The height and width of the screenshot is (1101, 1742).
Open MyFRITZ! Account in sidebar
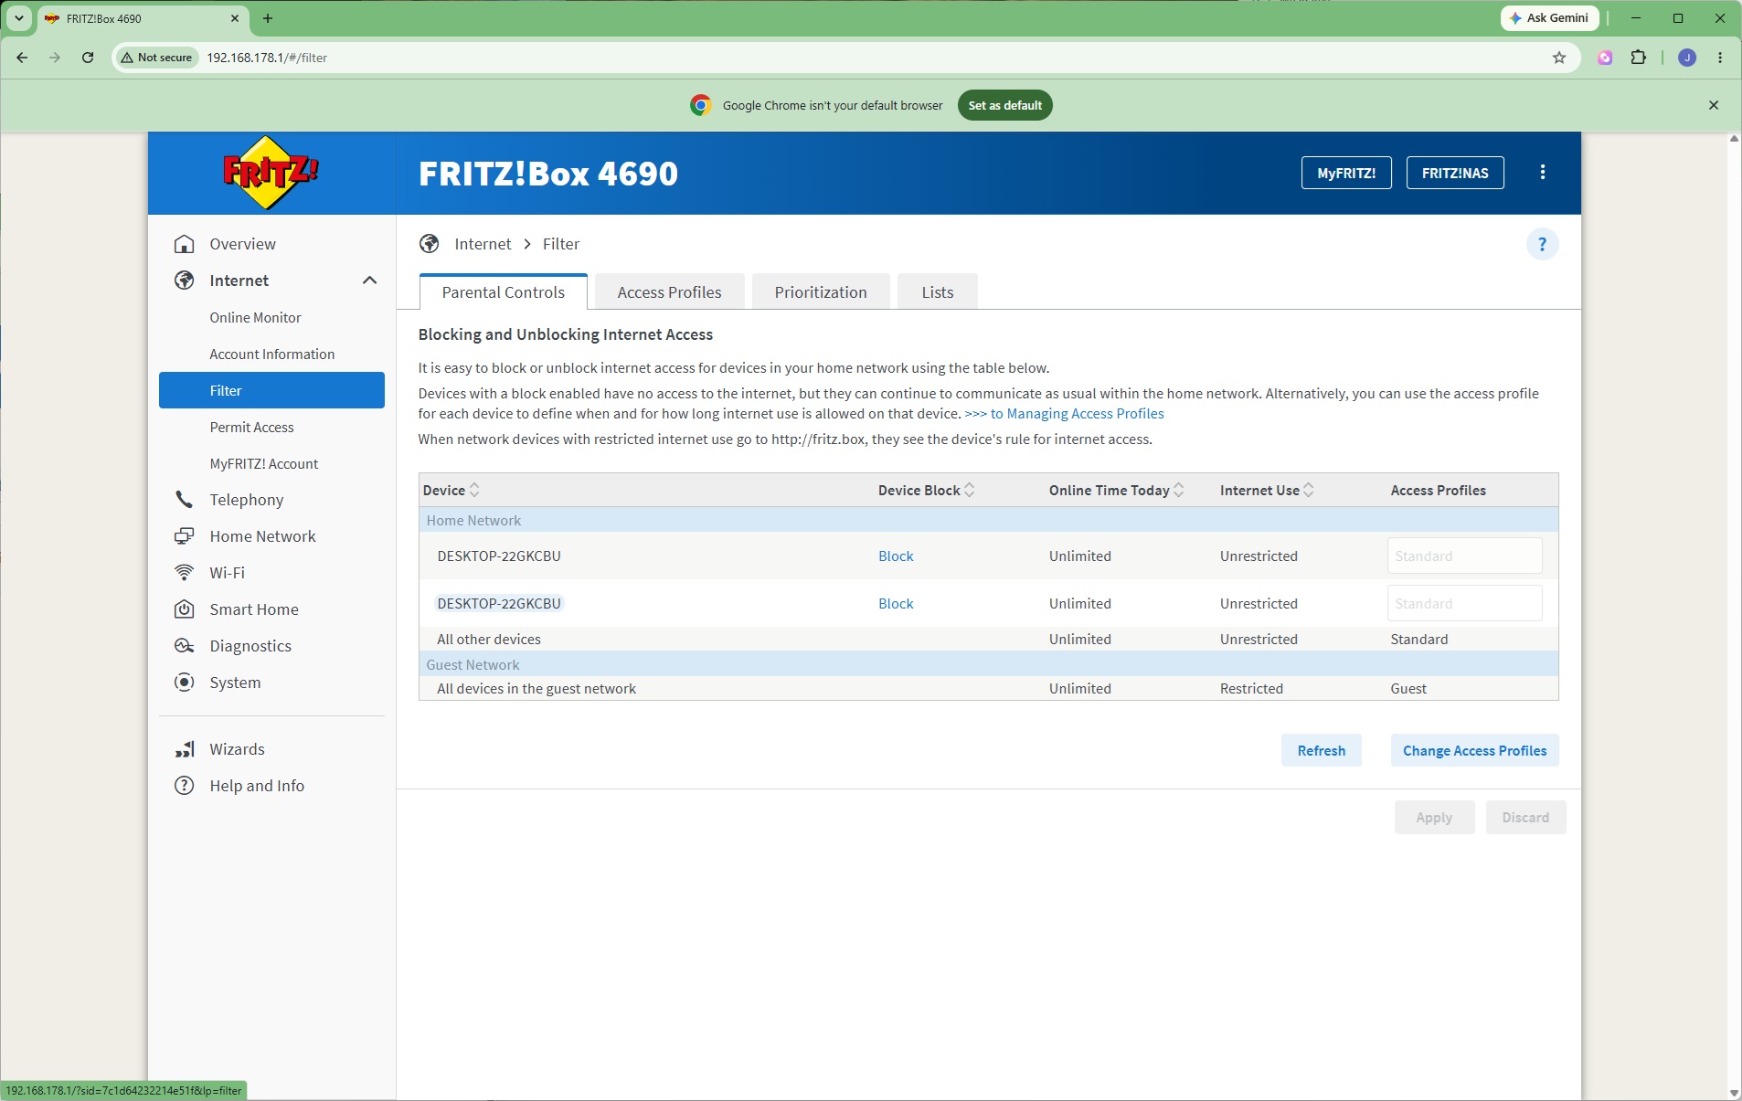click(x=264, y=463)
